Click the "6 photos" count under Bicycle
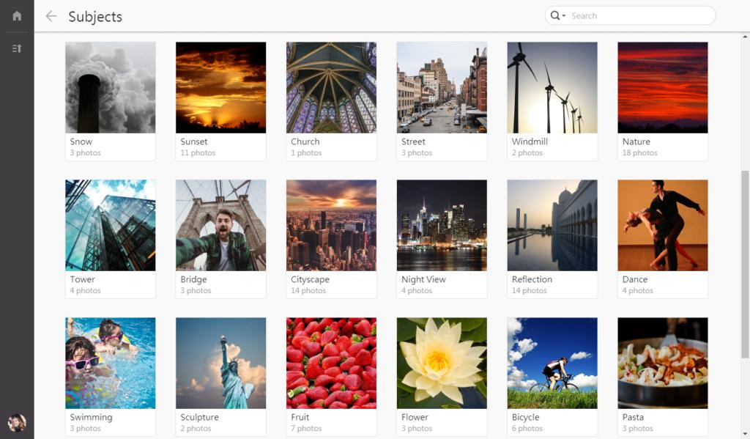 coord(527,429)
